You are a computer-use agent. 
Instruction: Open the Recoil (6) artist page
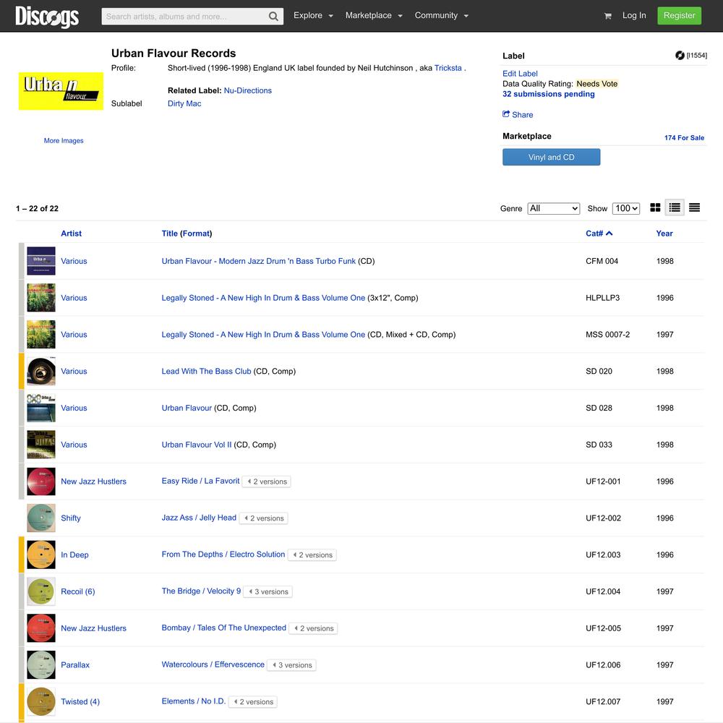point(78,591)
